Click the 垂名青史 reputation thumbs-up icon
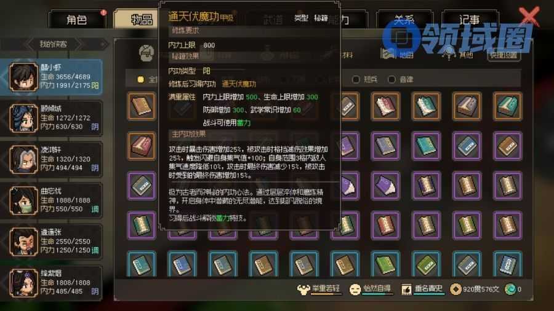554x311 pixels. (x=406, y=289)
